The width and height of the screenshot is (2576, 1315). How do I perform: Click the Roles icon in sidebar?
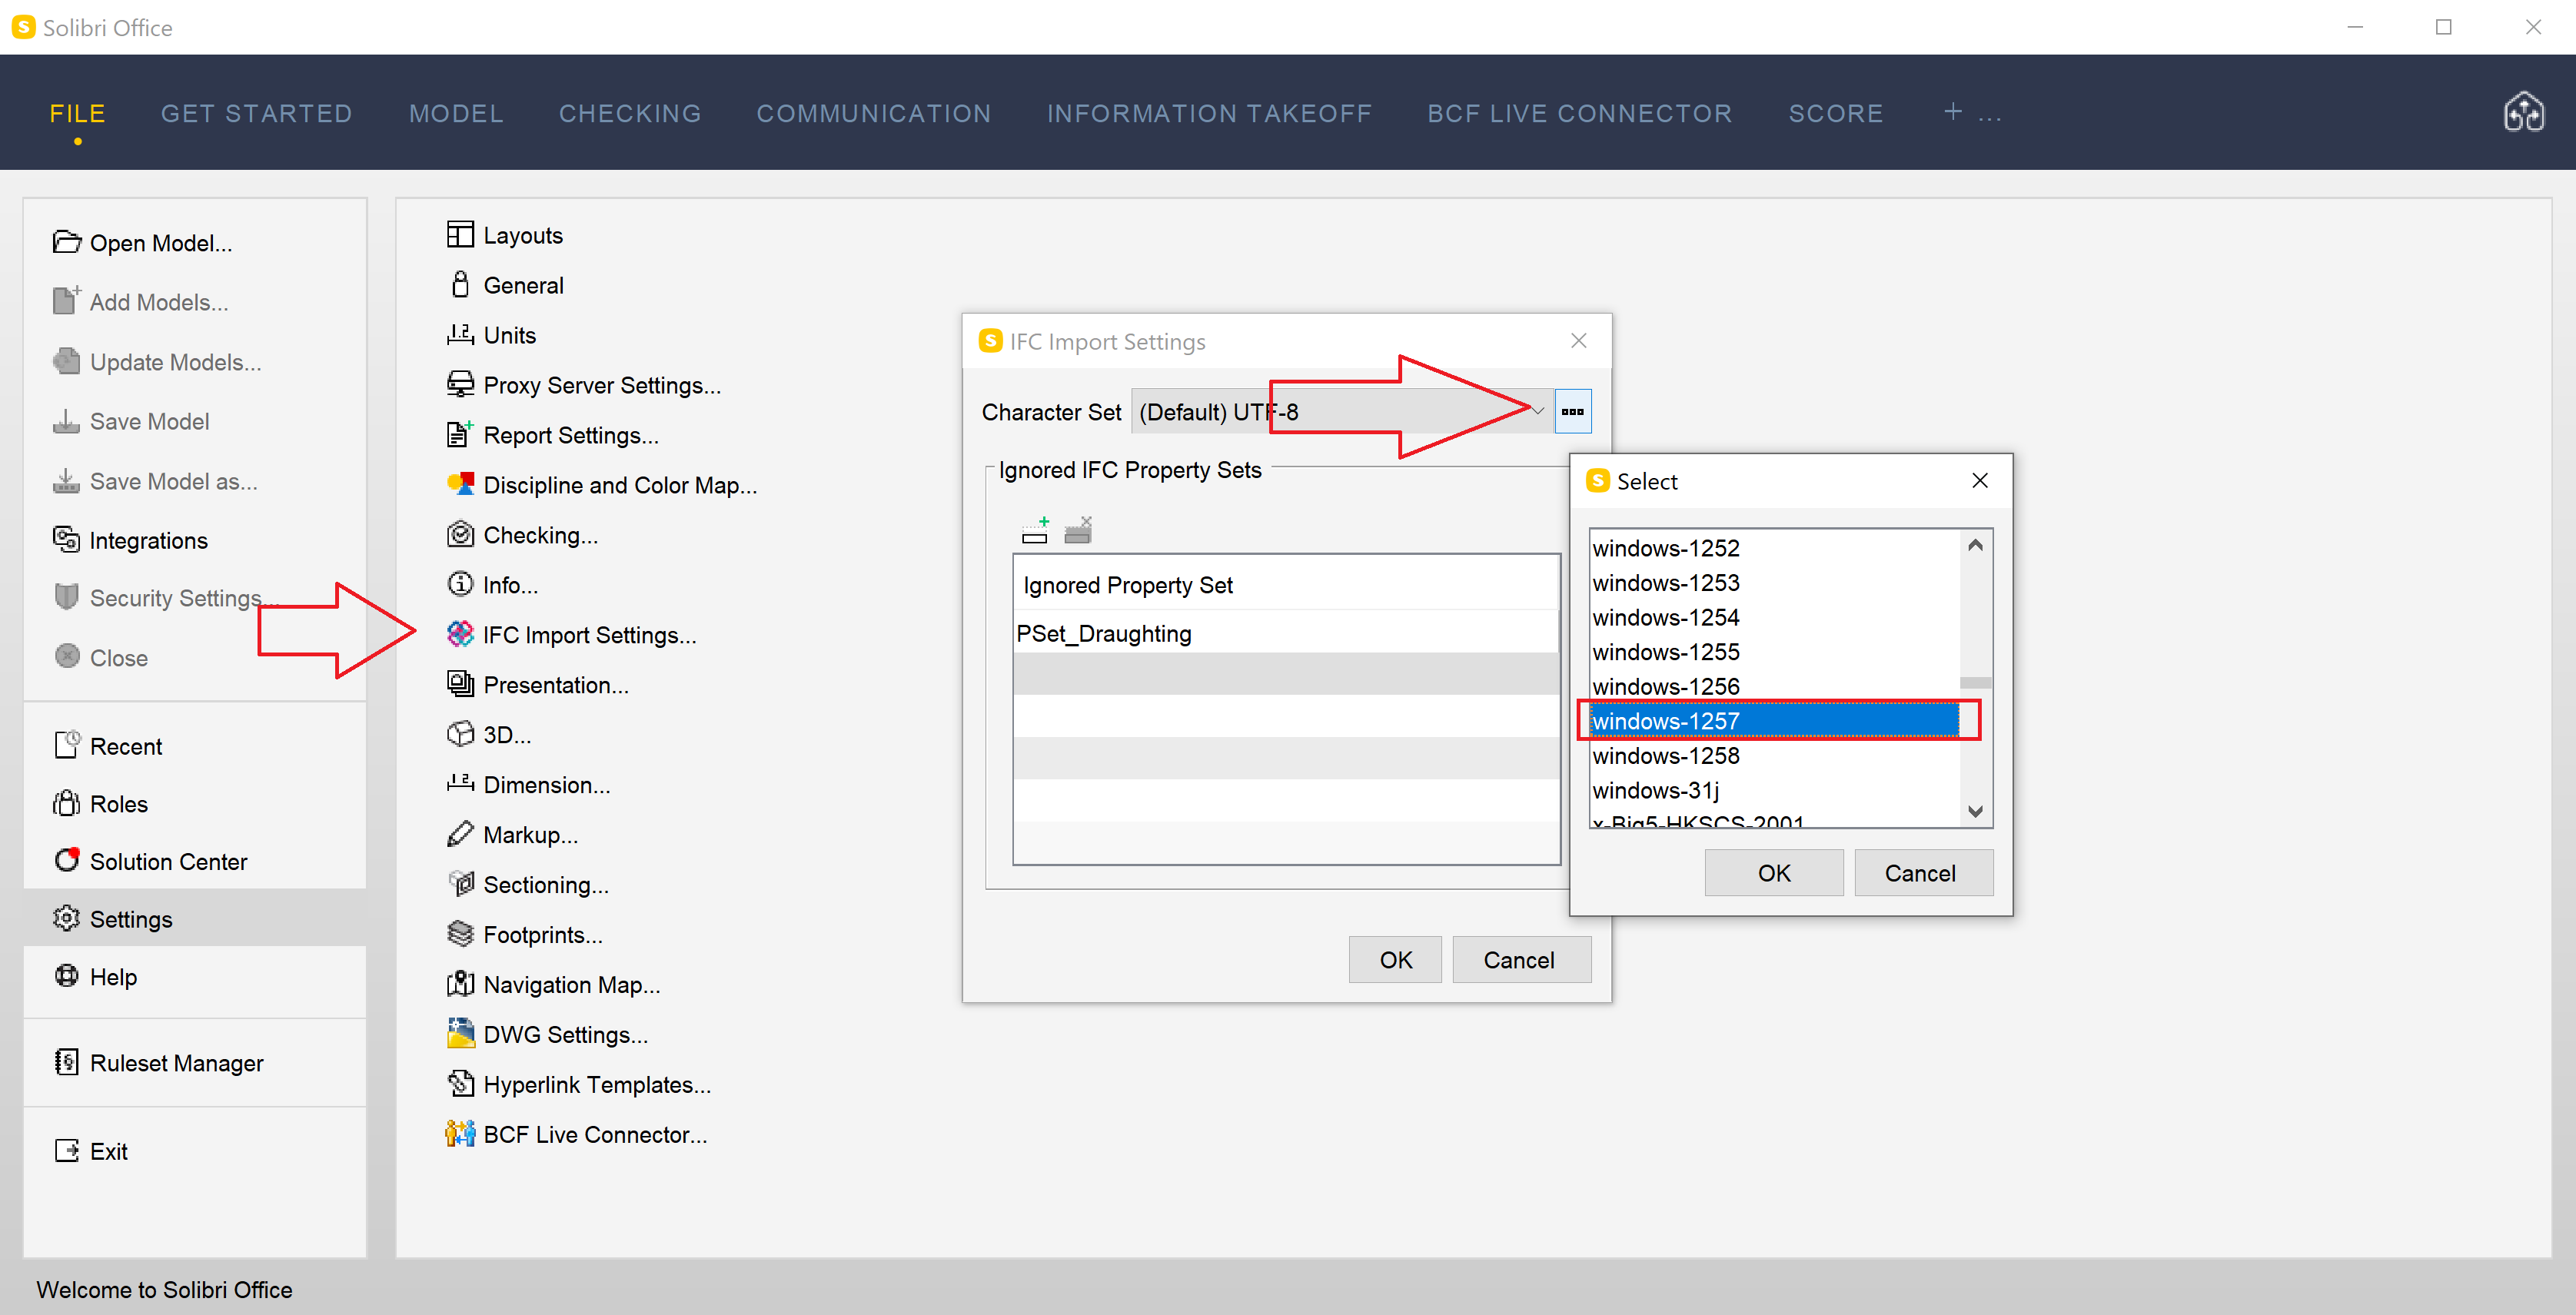coord(66,803)
